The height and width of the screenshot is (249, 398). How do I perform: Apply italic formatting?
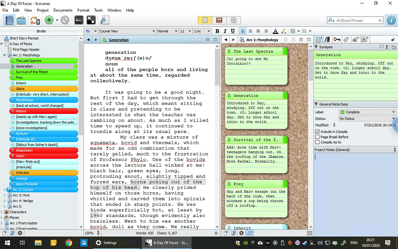pyautogui.click(x=225, y=31)
